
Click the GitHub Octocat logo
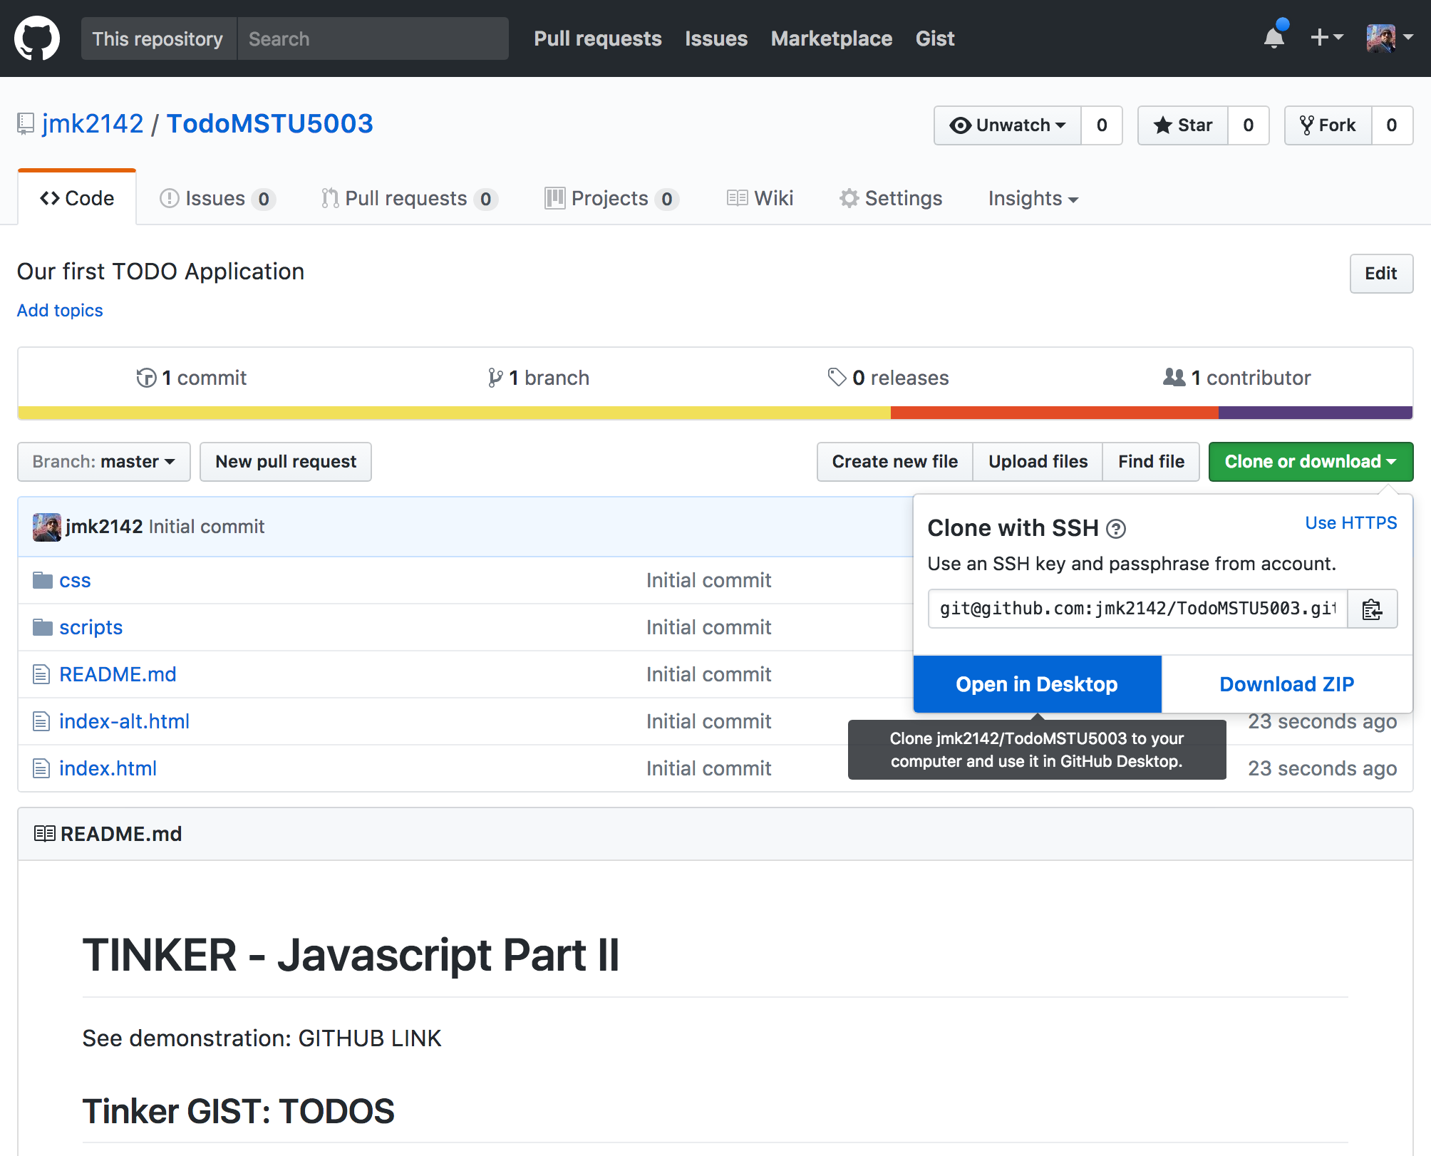[x=37, y=38]
